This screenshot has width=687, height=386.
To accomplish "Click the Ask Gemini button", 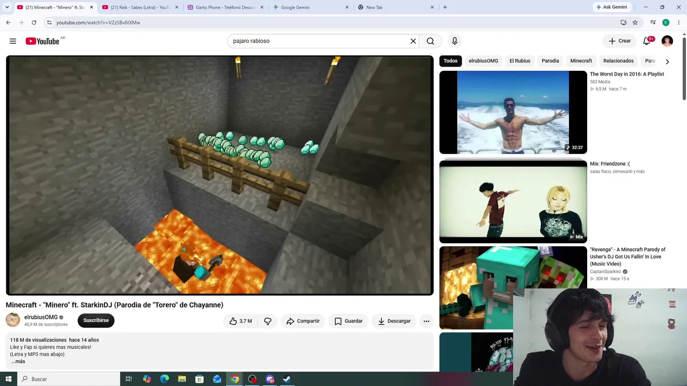I will 611,8.
